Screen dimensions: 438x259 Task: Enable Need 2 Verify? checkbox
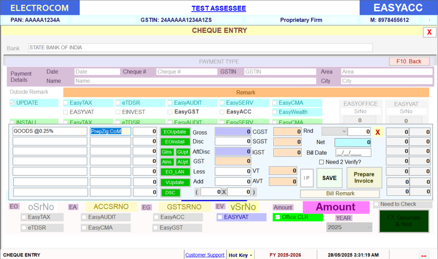coord(322,162)
